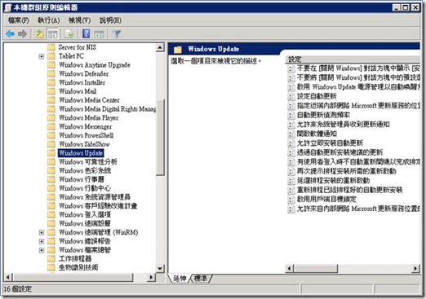Viewport: 426px width, 299px height.
Task: Expand the Windows 錯誤報告 tree node
Action: [42, 241]
